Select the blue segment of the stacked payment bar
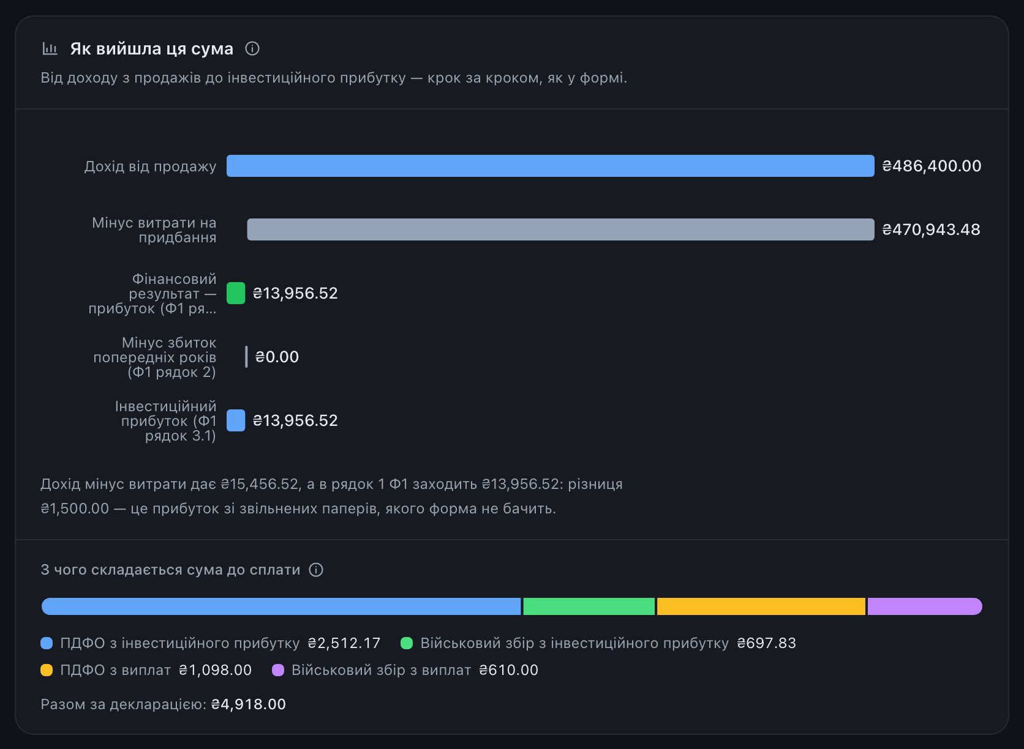 pos(281,606)
